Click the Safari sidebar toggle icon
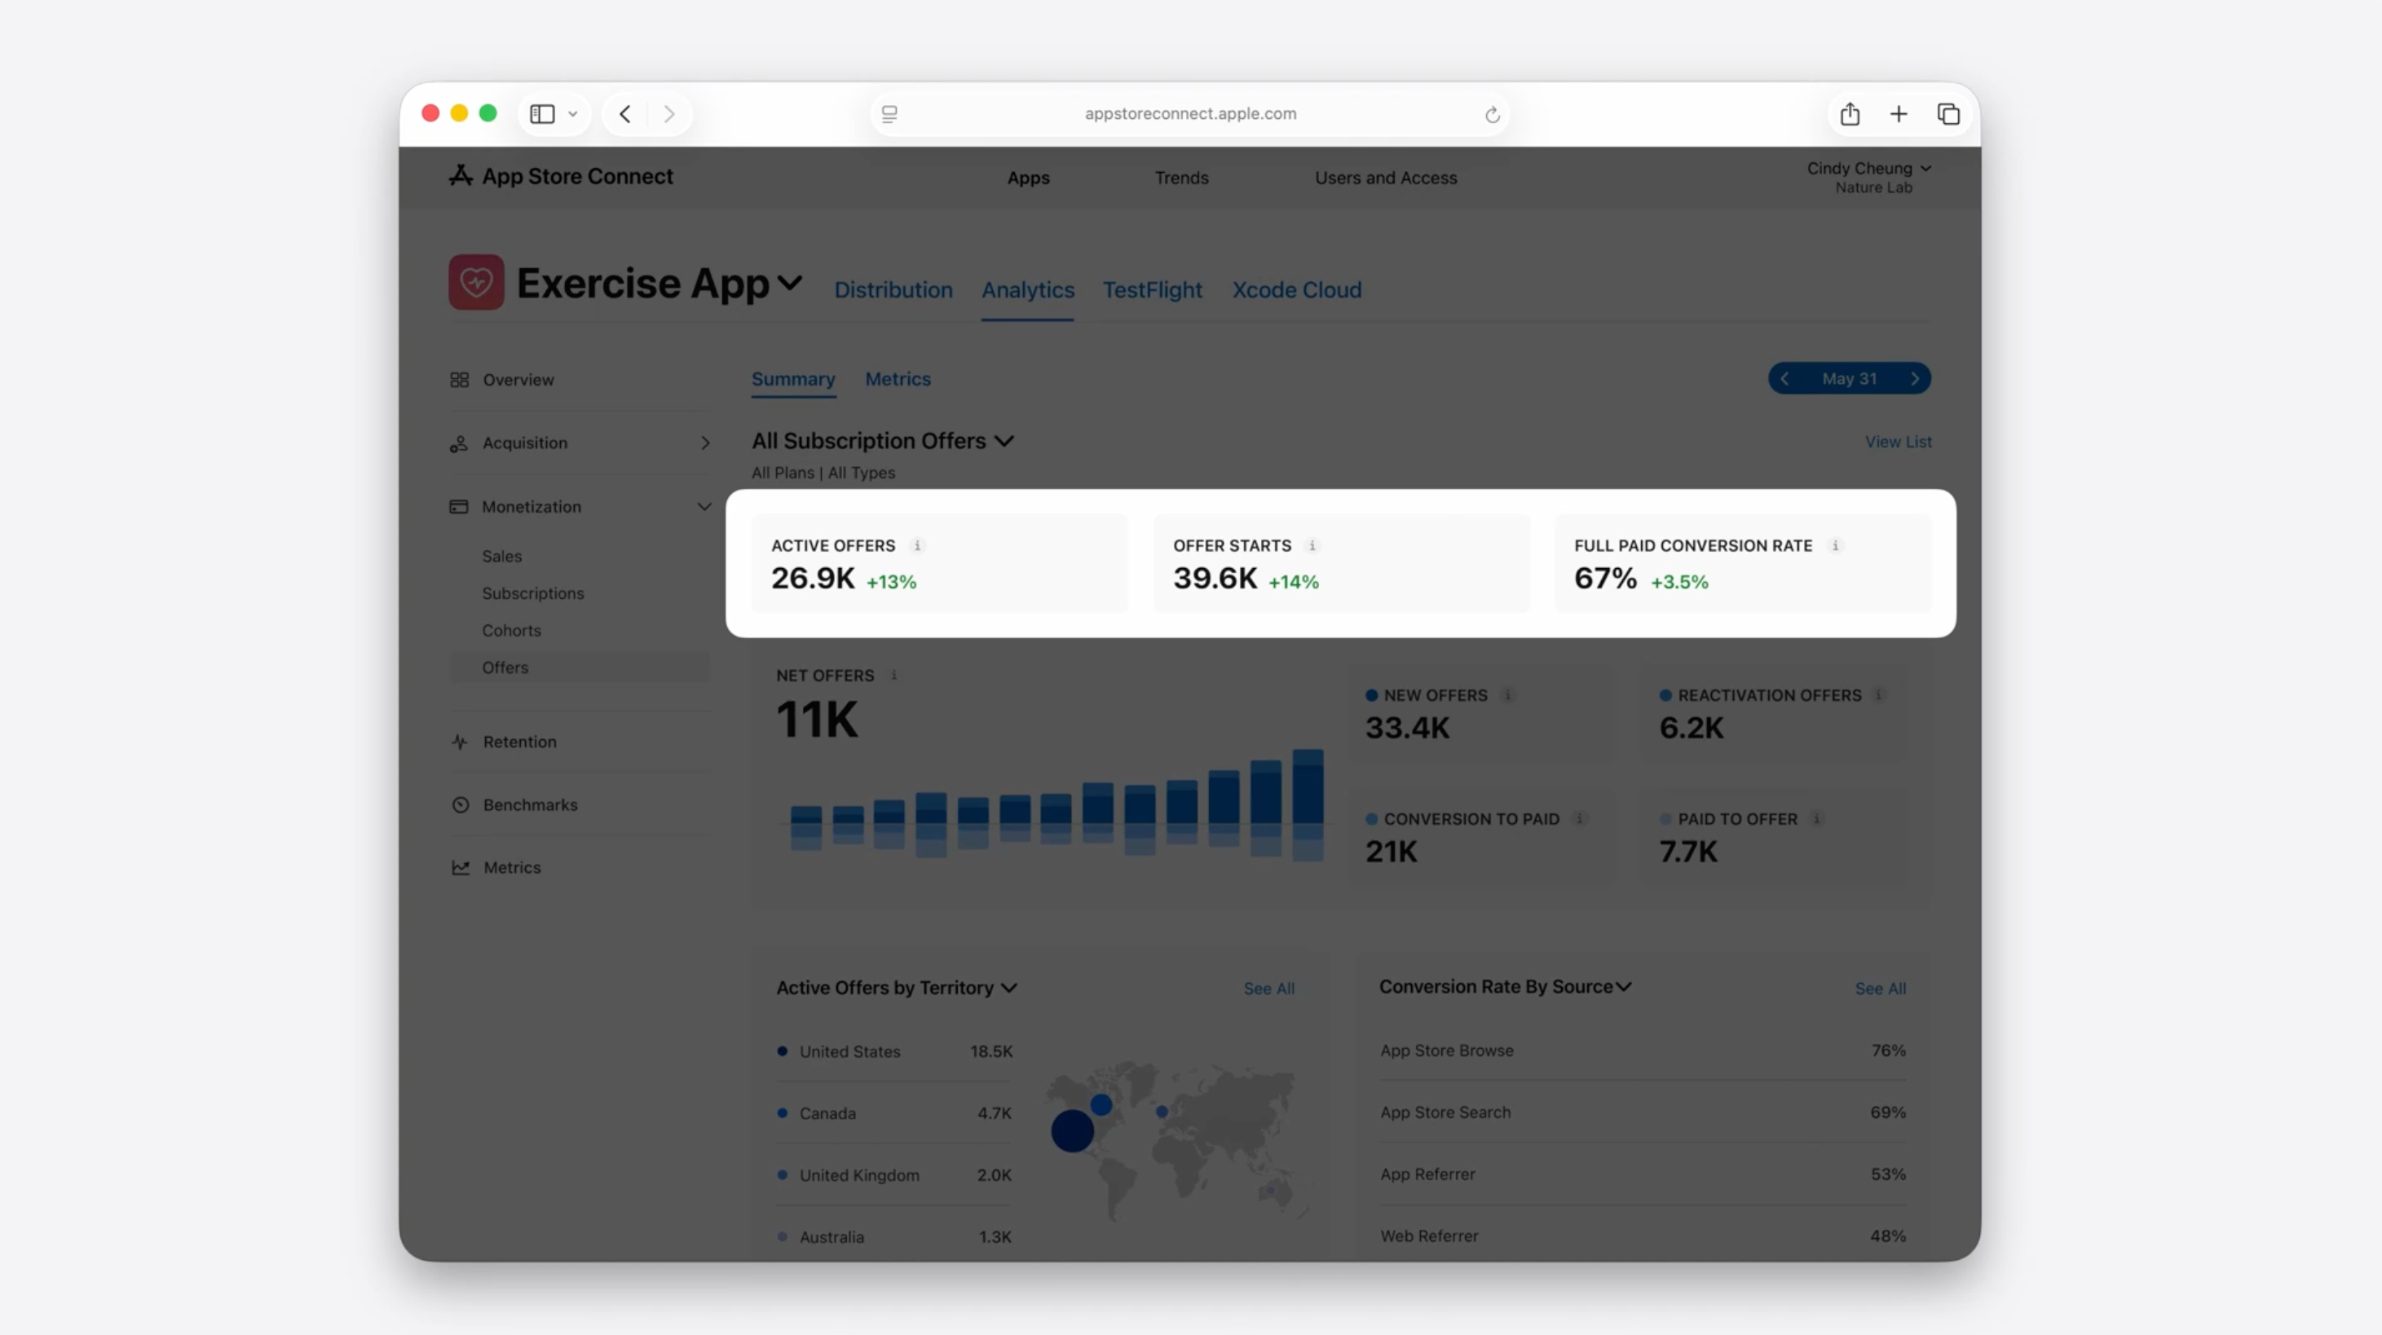 [542, 114]
